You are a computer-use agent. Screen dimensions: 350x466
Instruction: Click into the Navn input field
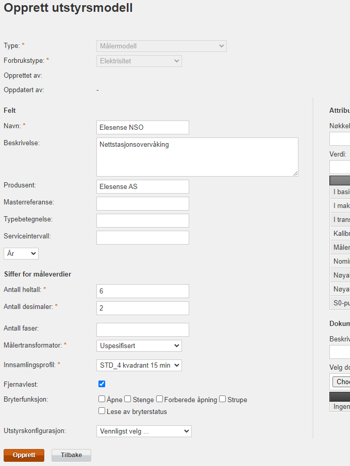[143, 127]
